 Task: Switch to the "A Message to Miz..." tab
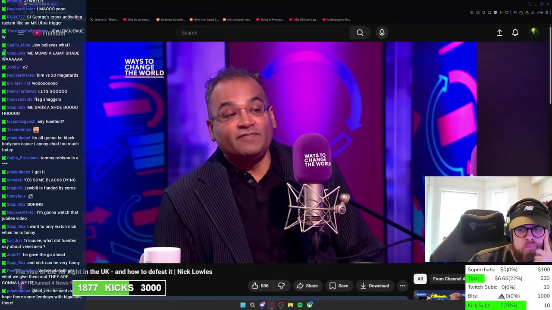(336, 19)
